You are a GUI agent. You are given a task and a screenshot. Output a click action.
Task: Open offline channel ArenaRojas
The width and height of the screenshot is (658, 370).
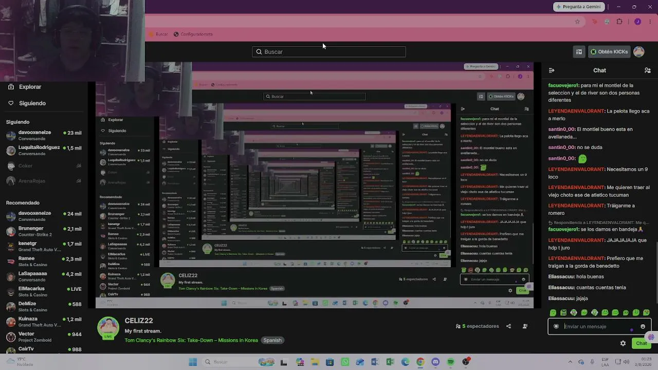click(44, 181)
